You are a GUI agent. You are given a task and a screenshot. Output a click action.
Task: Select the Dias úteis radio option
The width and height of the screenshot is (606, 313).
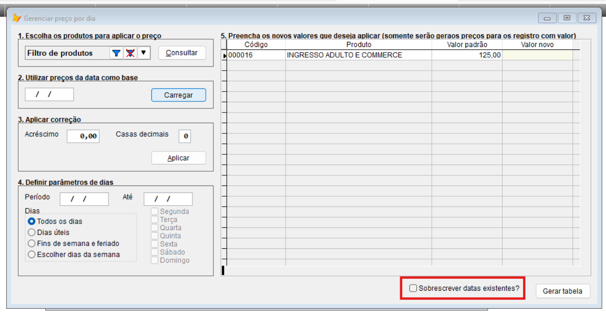32,233
